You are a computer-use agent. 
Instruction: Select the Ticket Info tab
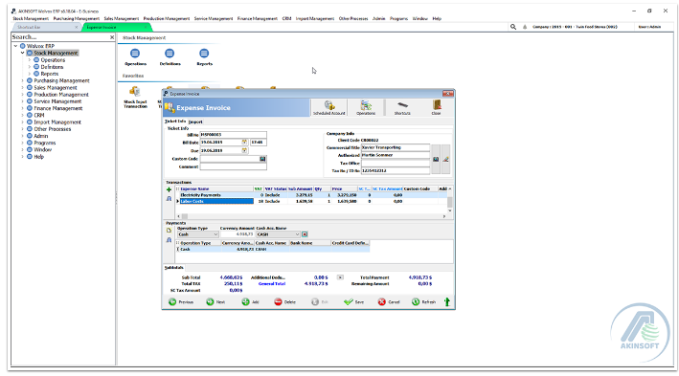coord(175,122)
